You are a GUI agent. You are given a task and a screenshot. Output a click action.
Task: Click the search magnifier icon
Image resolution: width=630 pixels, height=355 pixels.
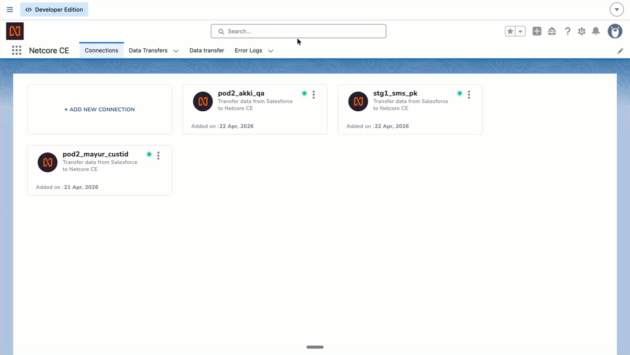click(221, 32)
